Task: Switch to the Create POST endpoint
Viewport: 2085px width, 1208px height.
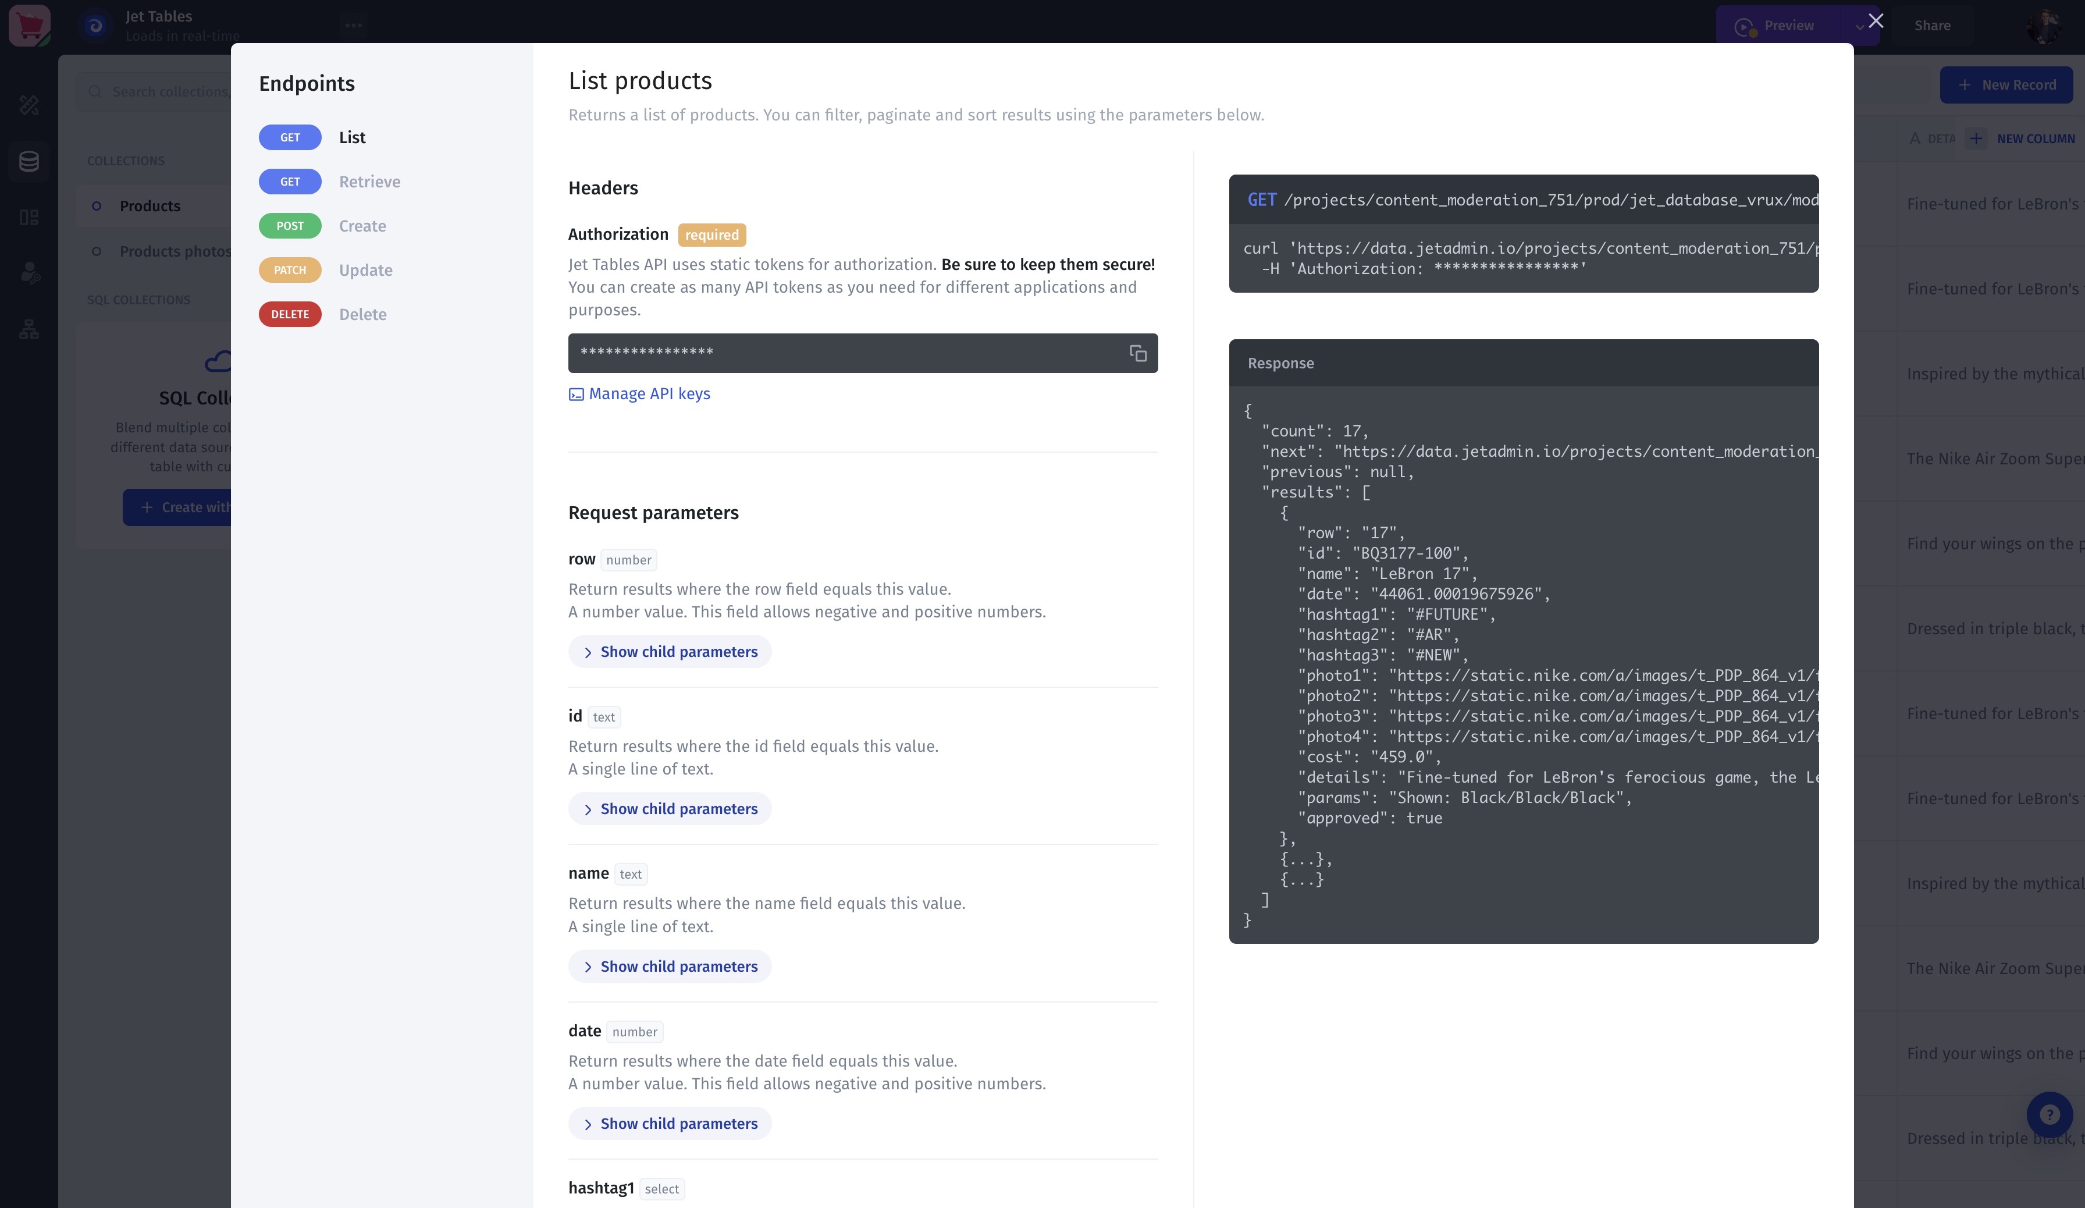Action: point(362,226)
